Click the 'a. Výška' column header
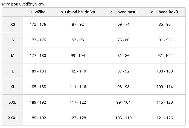This screenshot has width=189, height=128. 38,12
